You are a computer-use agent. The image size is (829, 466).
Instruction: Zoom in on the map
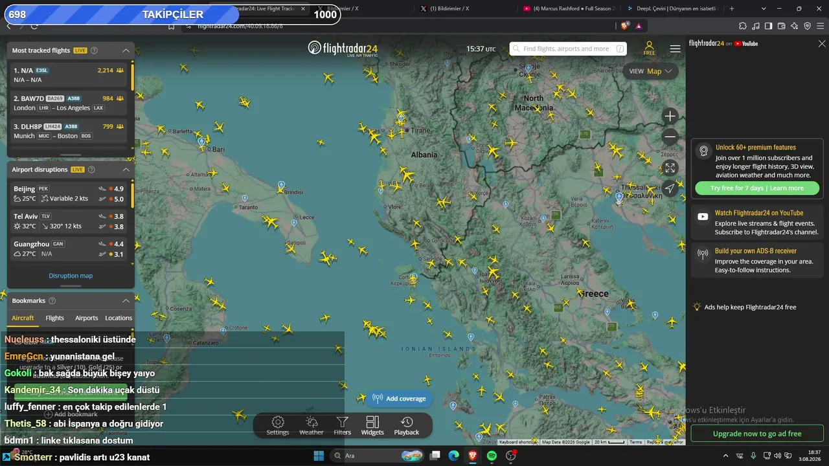[670, 116]
